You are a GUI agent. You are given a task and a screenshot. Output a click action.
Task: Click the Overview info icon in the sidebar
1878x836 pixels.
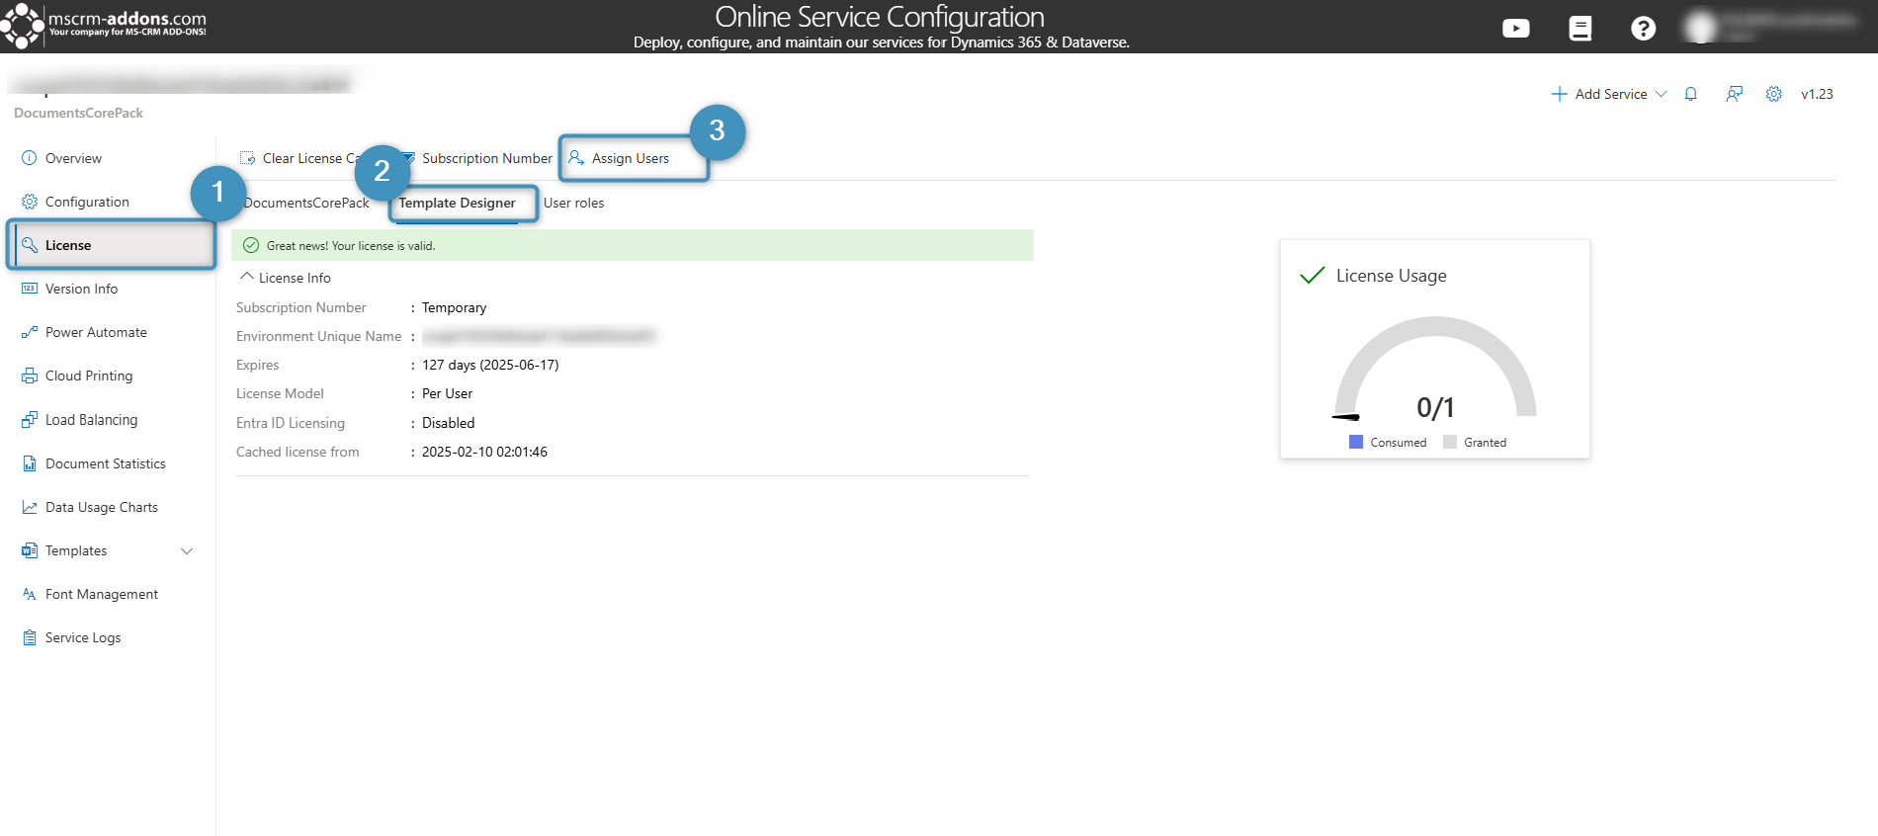coord(30,158)
